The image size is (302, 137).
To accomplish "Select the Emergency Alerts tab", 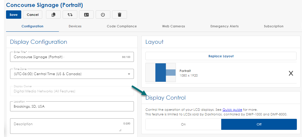I will [224, 26].
